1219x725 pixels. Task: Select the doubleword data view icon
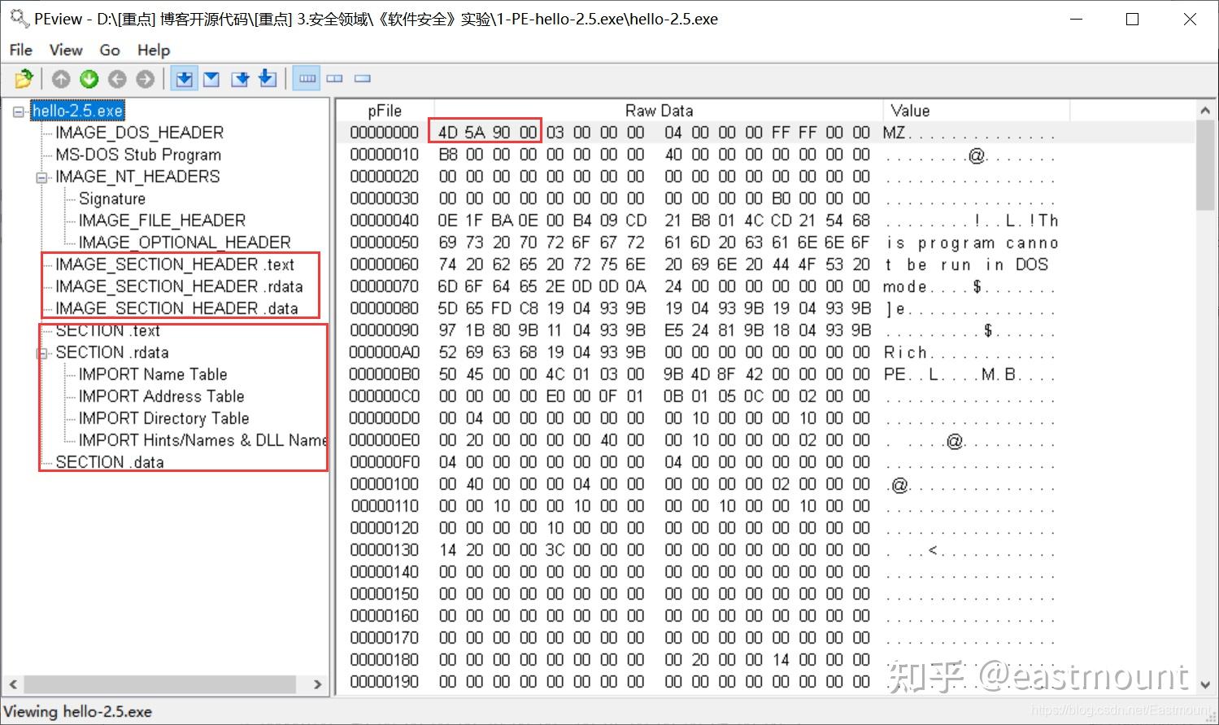coord(362,78)
